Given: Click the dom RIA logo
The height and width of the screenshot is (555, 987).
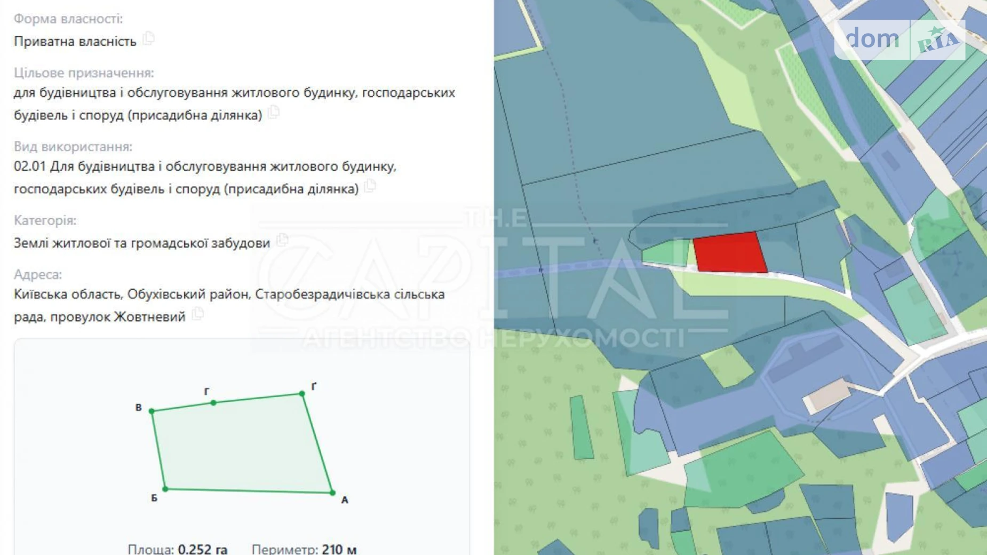Looking at the screenshot, I should [x=900, y=39].
